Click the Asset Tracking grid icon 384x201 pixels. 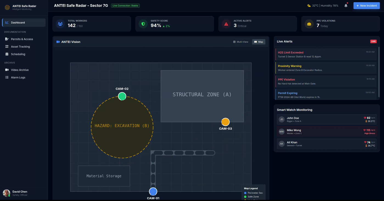7,46
